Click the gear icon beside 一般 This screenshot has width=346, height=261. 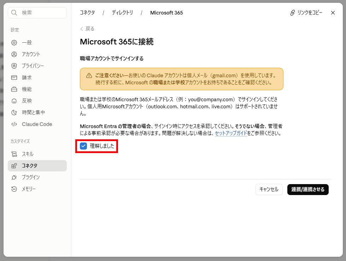click(14, 43)
